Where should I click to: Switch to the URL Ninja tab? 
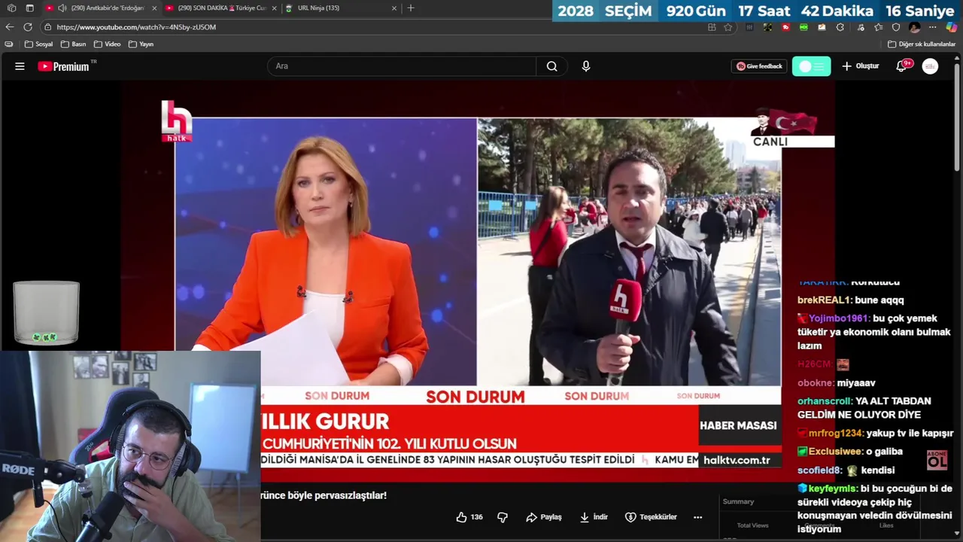point(340,8)
